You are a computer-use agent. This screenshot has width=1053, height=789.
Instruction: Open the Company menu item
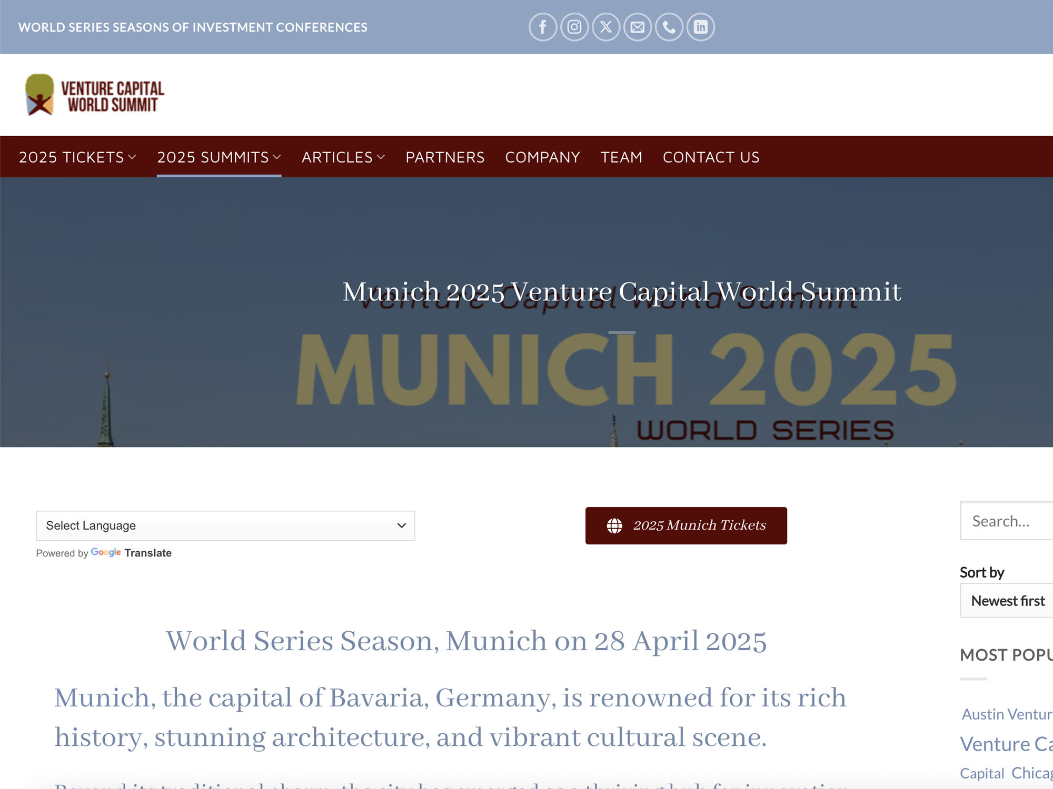[542, 157]
